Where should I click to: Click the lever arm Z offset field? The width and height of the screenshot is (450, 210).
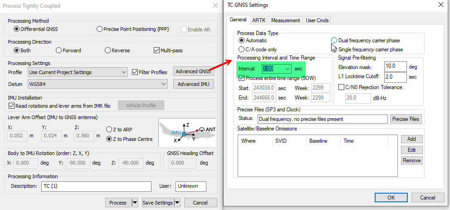[x=84, y=136]
